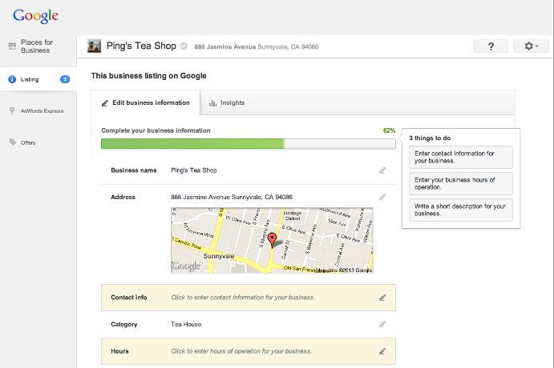Open the settings gear dropdown

point(531,46)
